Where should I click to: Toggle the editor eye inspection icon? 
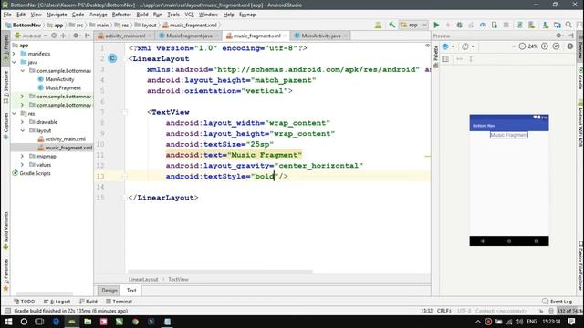click(x=427, y=46)
